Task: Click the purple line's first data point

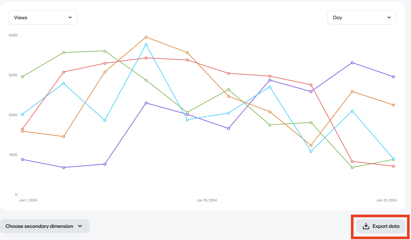Action: point(23,159)
